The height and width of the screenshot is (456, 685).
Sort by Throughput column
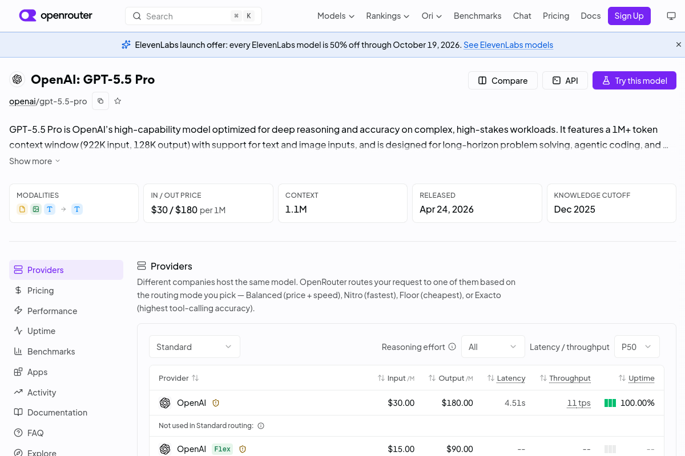565,378
